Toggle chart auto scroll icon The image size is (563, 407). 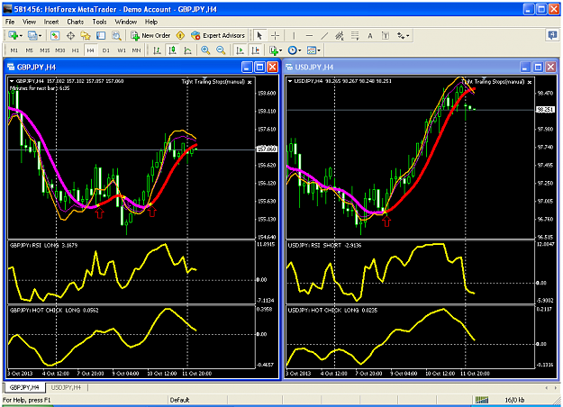(240, 50)
